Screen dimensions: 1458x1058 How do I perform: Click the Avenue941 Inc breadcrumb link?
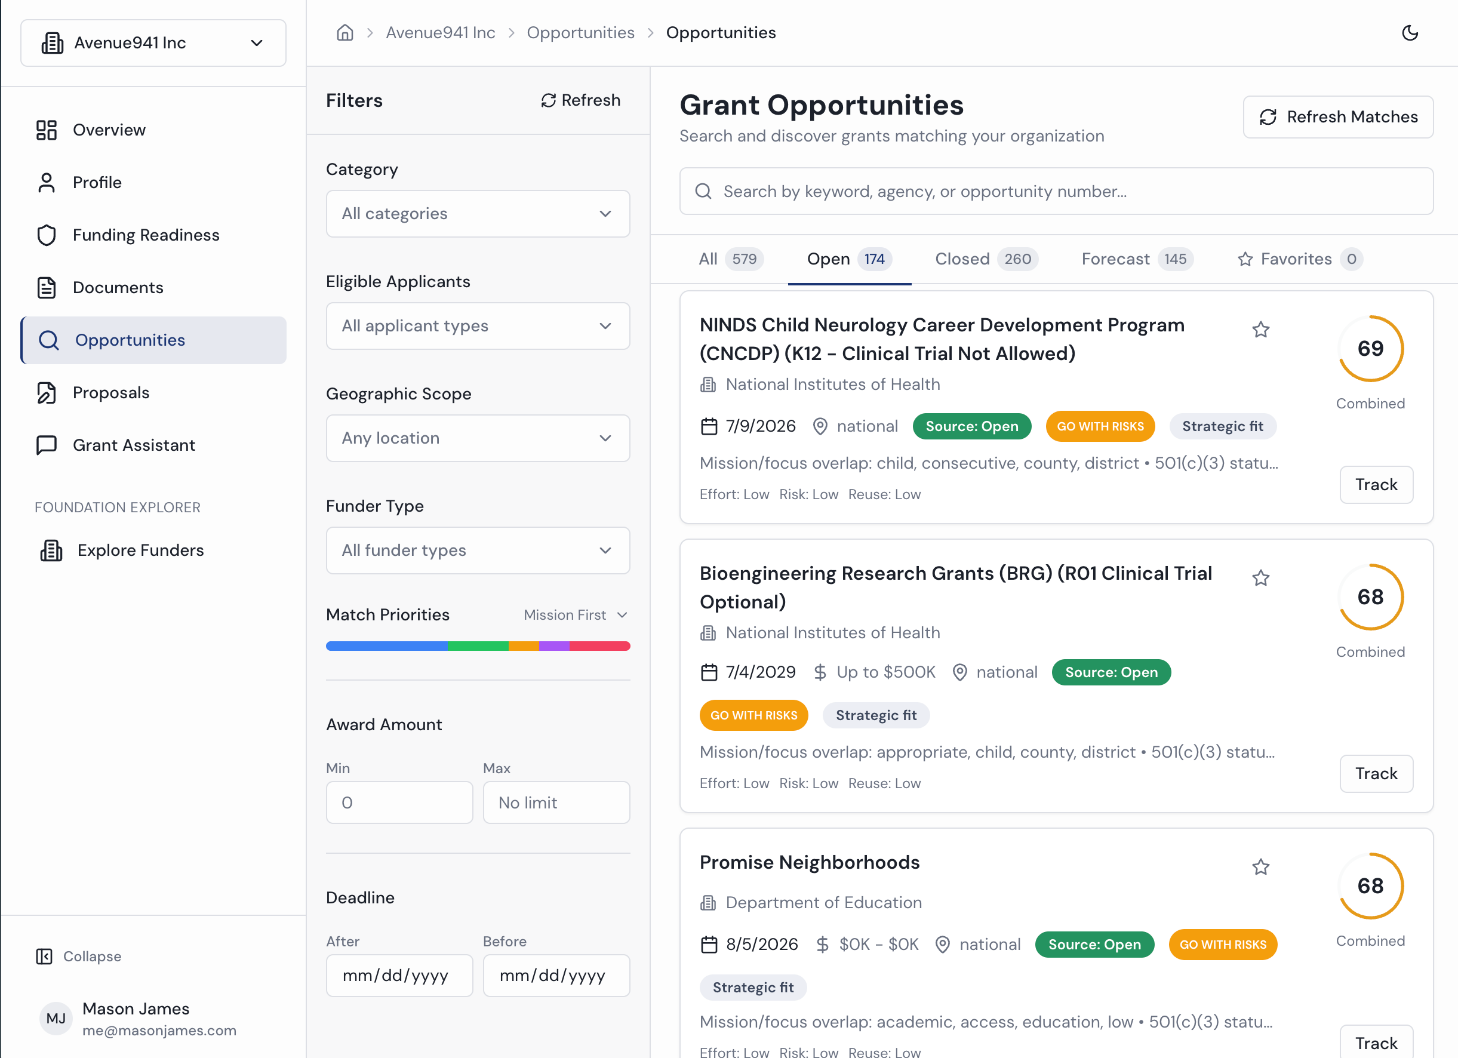(441, 32)
